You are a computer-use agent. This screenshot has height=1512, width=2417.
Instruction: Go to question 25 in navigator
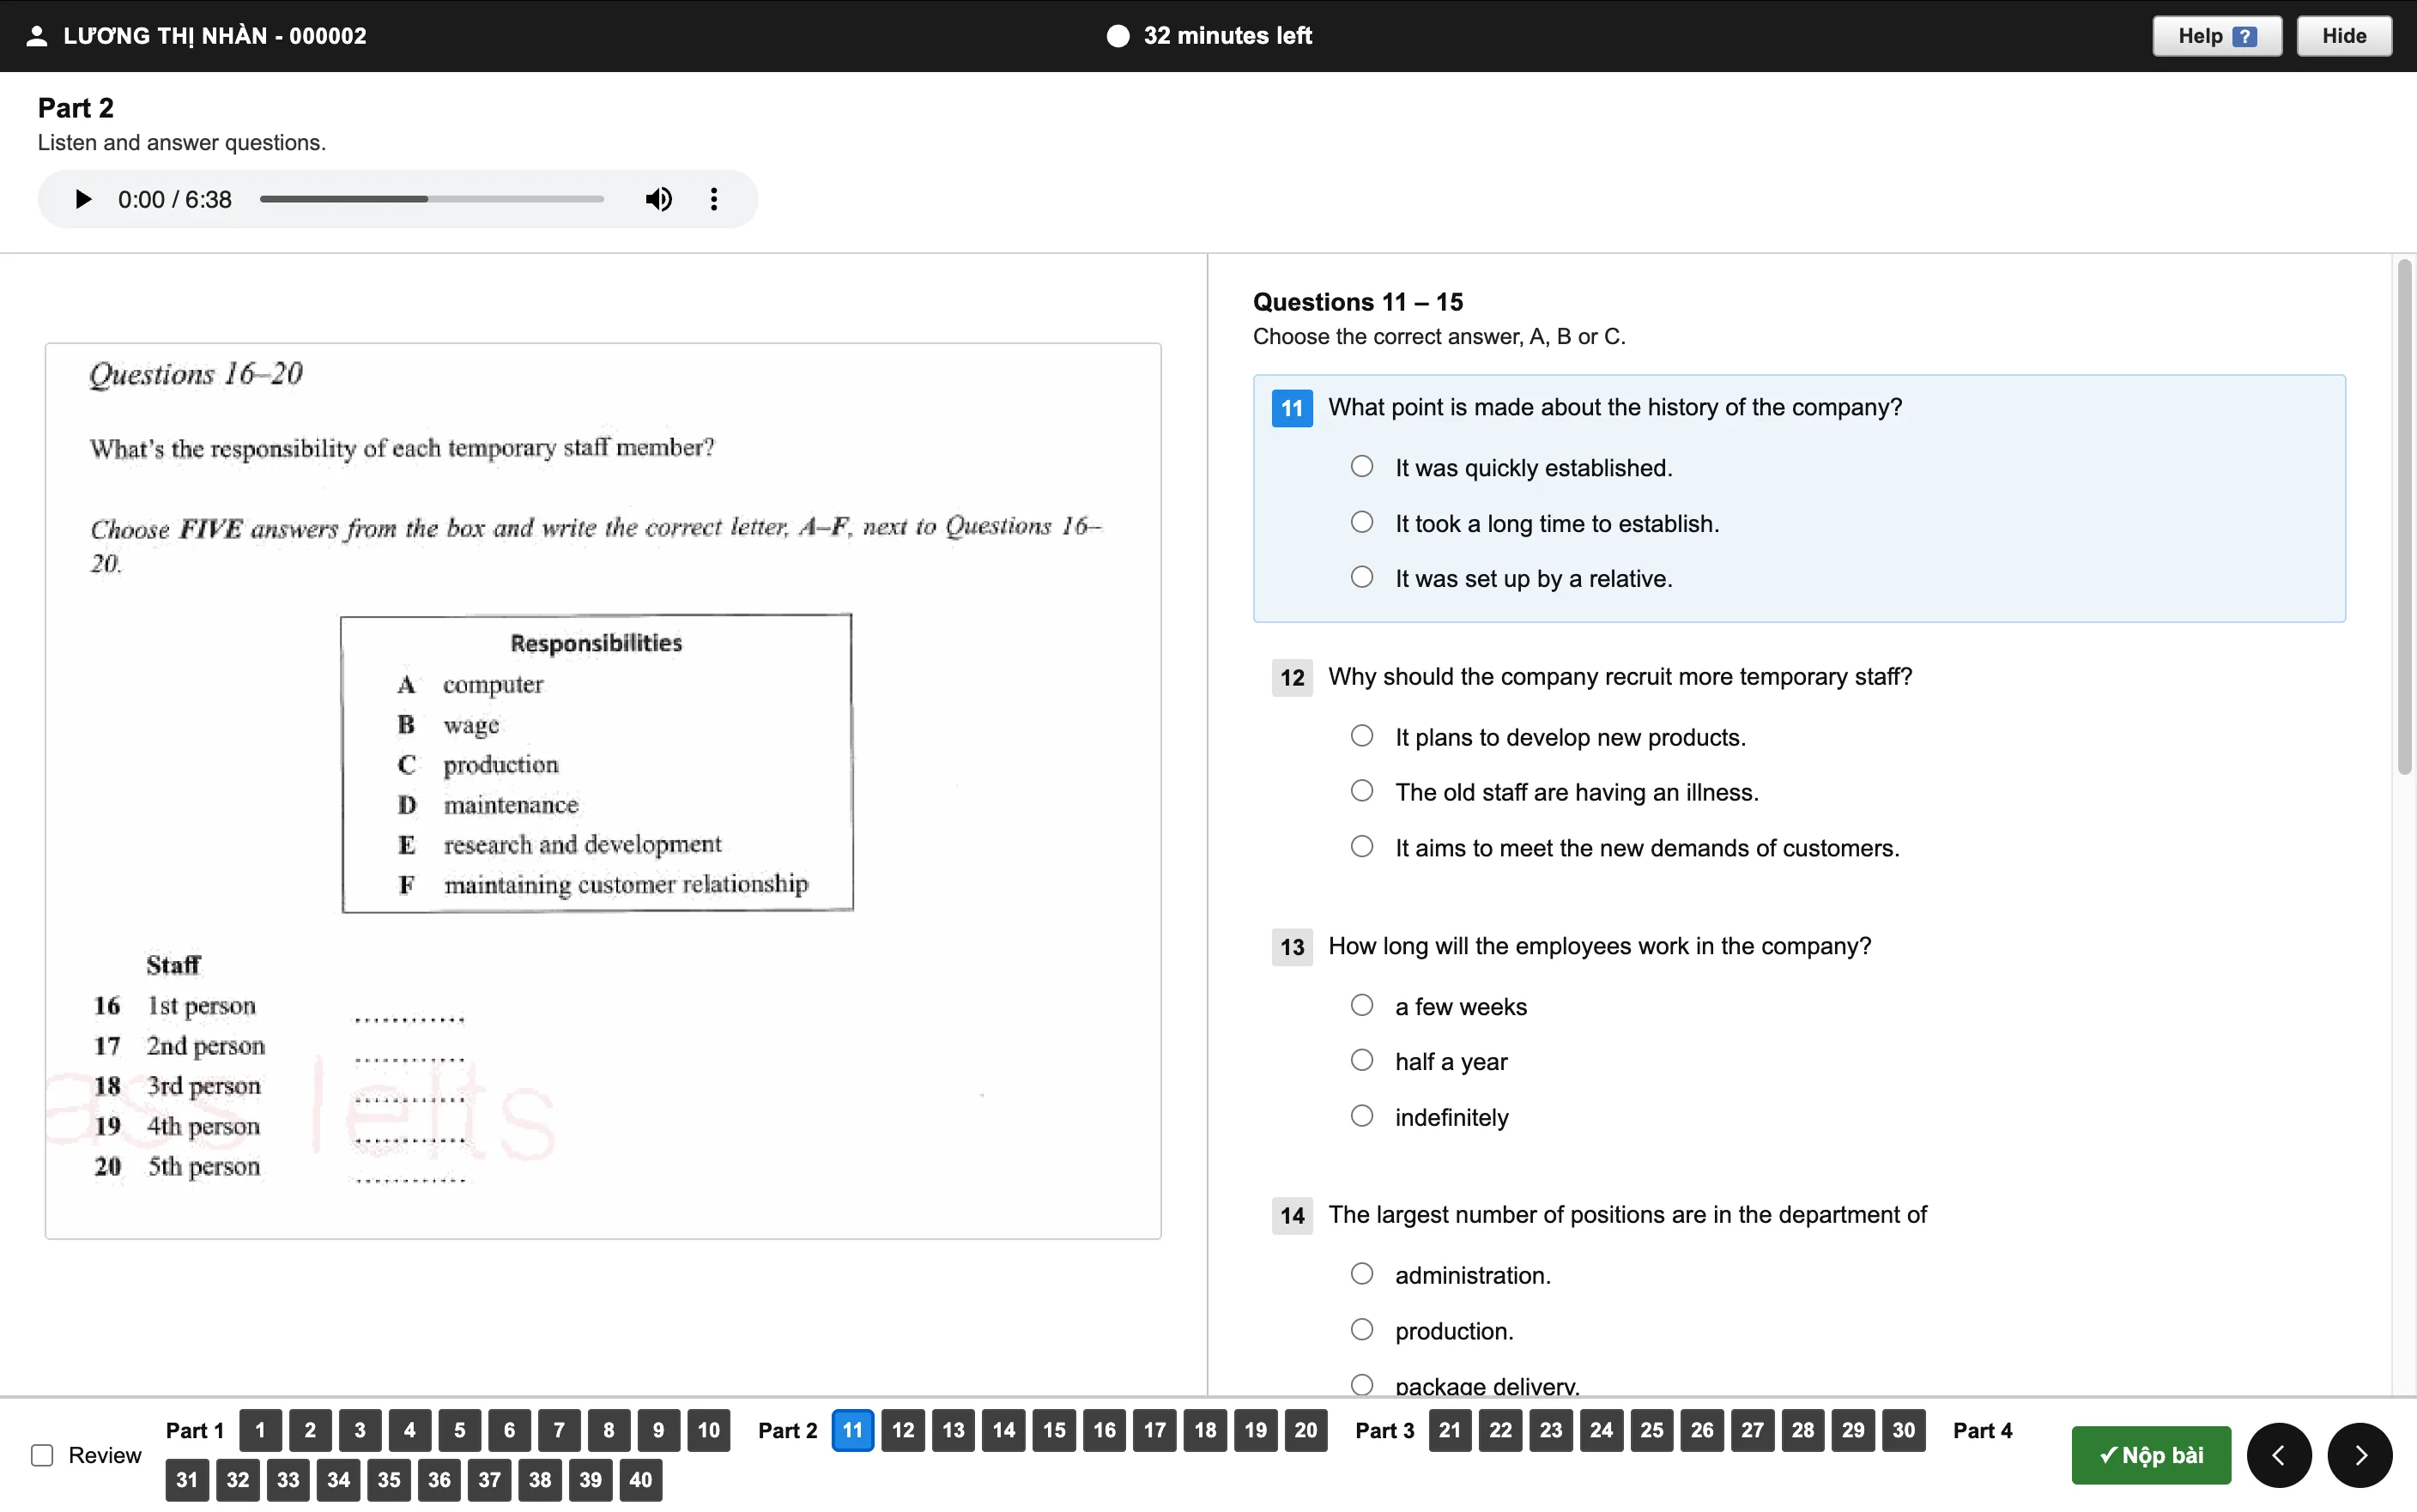(x=1651, y=1430)
